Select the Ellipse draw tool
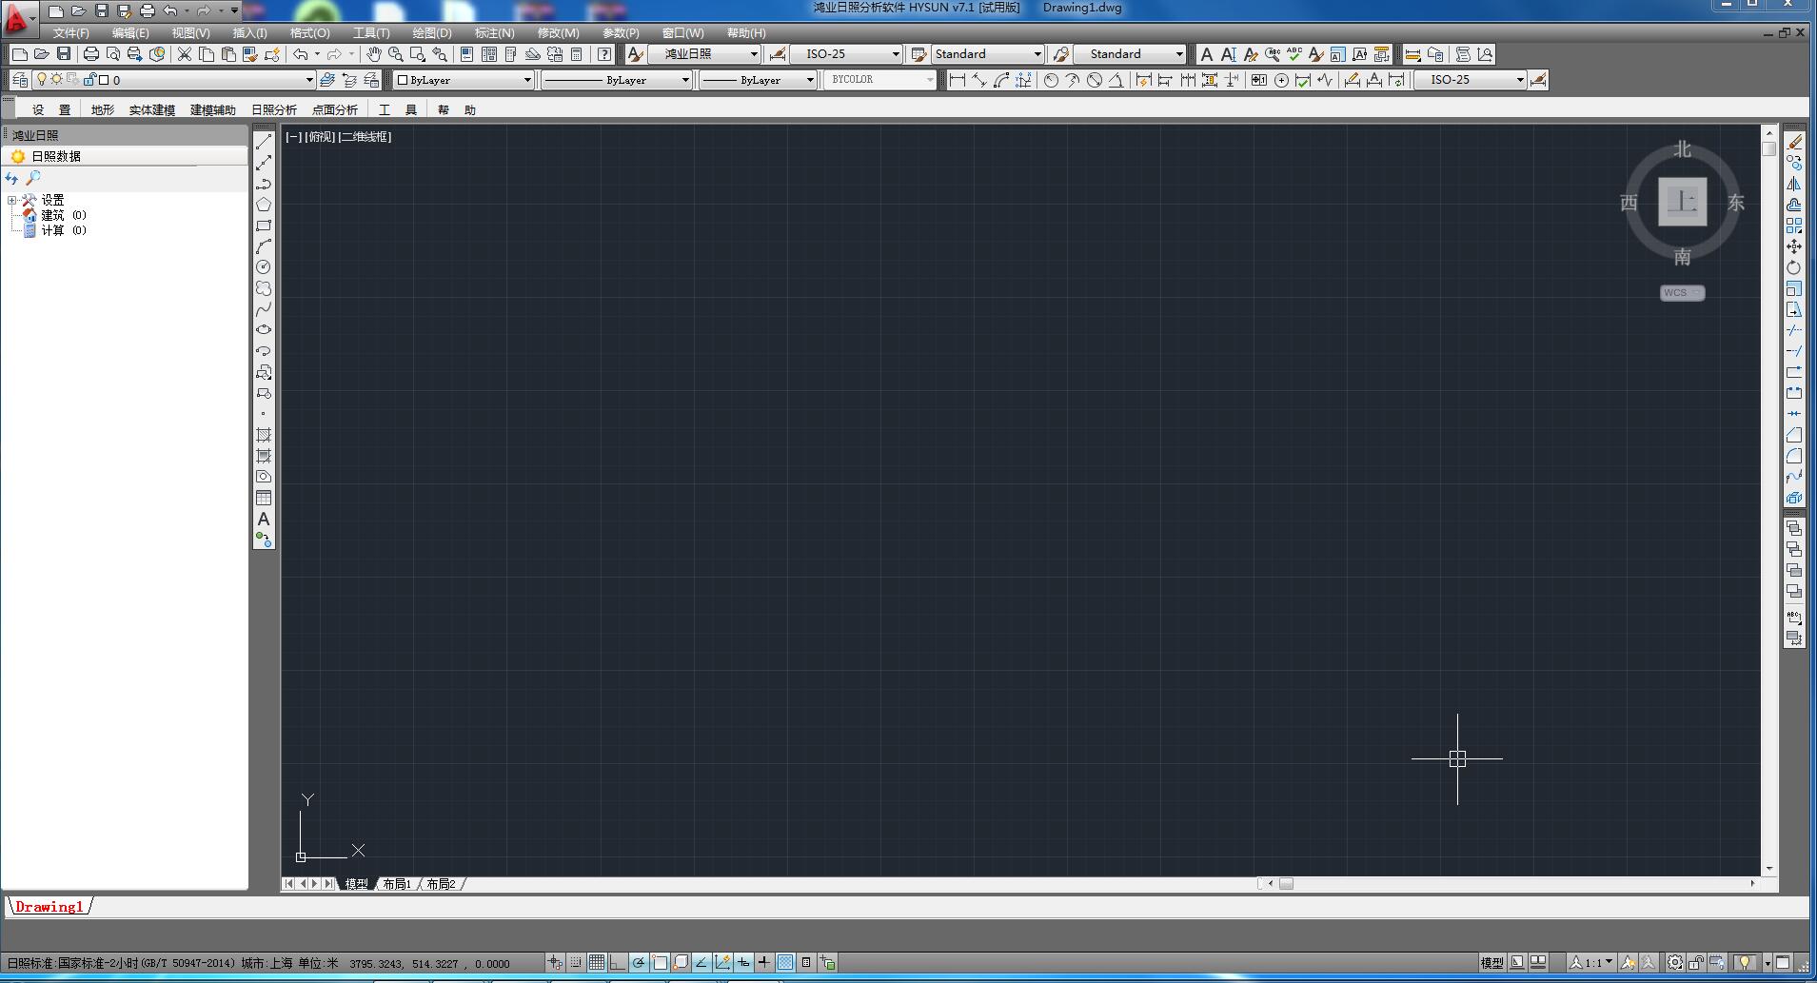1817x983 pixels. tap(264, 330)
